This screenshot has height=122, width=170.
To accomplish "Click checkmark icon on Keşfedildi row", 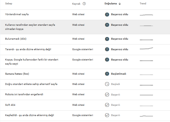I will click(107, 115).
